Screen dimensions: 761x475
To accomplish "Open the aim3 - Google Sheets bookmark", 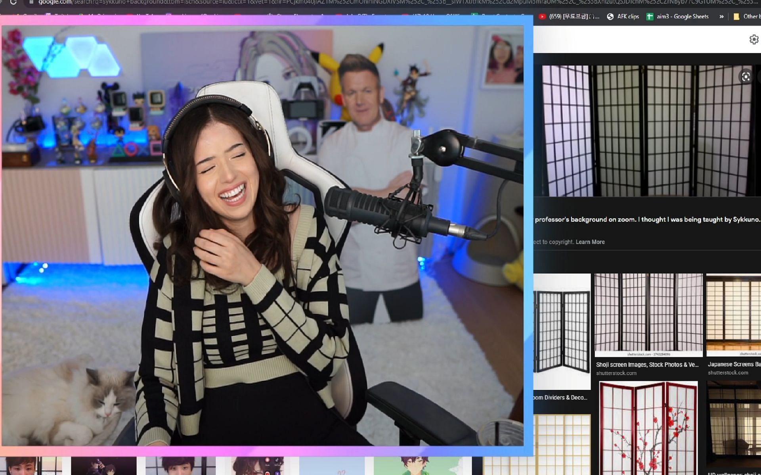I will click(677, 17).
